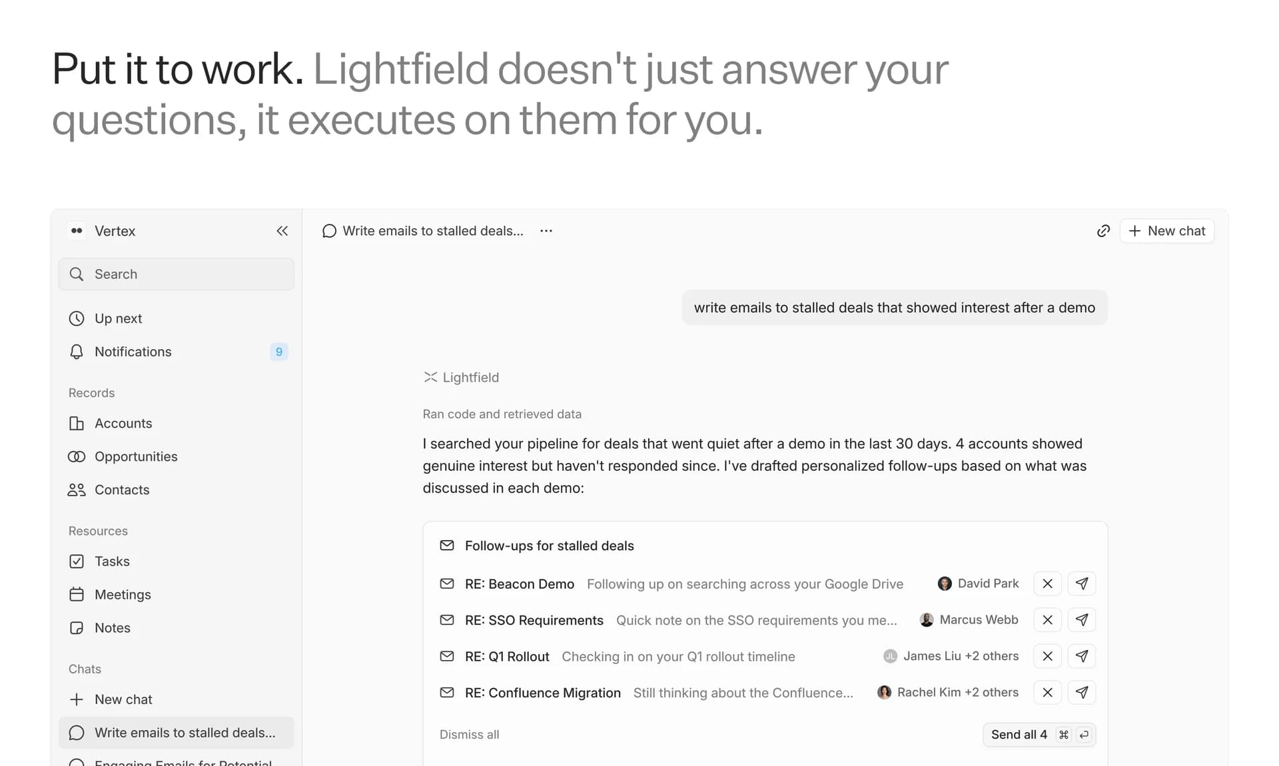The image size is (1279, 766).
Task: Click the Search magnifier icon
Action: click(77, 274)
